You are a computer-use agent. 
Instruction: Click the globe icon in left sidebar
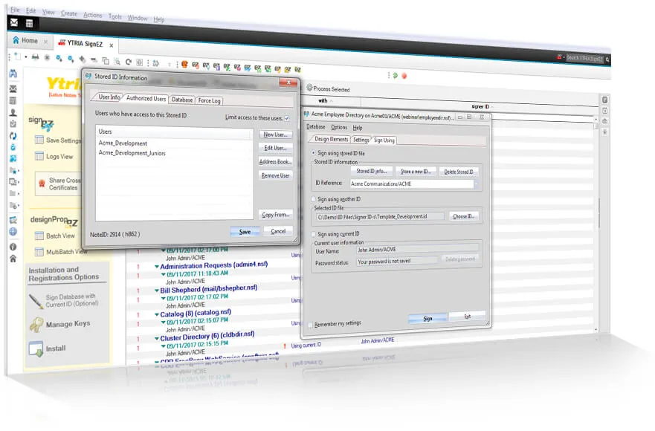coord(13,232)
